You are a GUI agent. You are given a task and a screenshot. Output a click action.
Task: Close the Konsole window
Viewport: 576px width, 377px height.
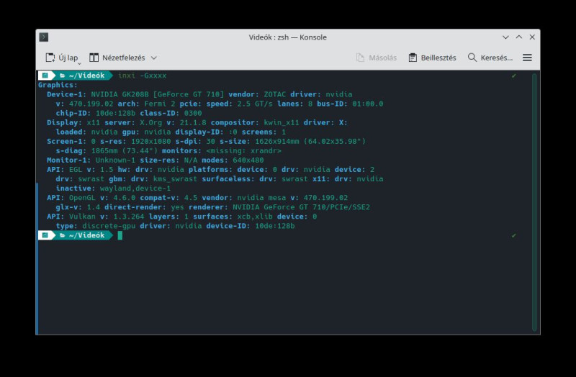tap(532, 37)
